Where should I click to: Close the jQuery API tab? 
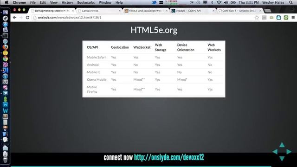[213, 11]
